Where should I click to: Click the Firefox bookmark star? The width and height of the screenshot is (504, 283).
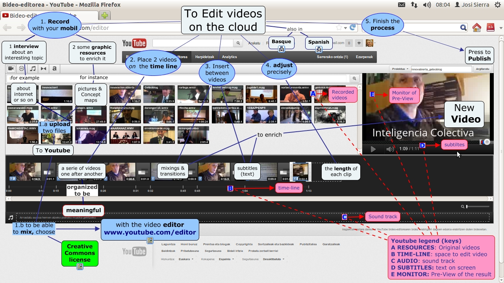[x=339, y=28]
